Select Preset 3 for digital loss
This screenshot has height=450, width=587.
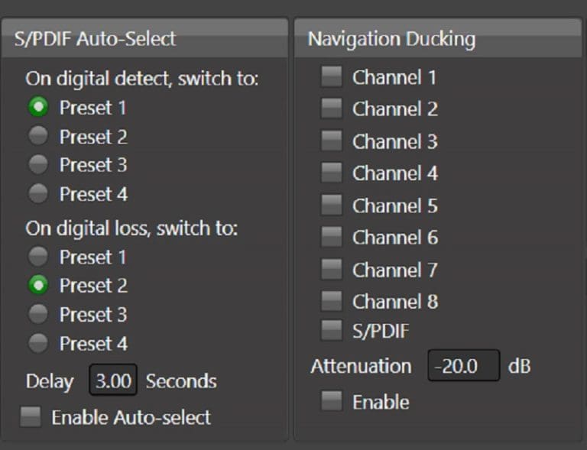pyautogui.click(x=38, y=314)
